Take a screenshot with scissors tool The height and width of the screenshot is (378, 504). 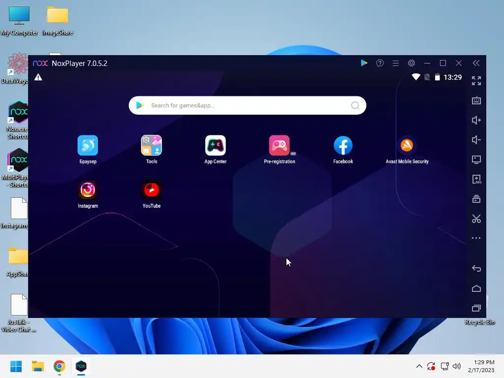coord(476,219)
